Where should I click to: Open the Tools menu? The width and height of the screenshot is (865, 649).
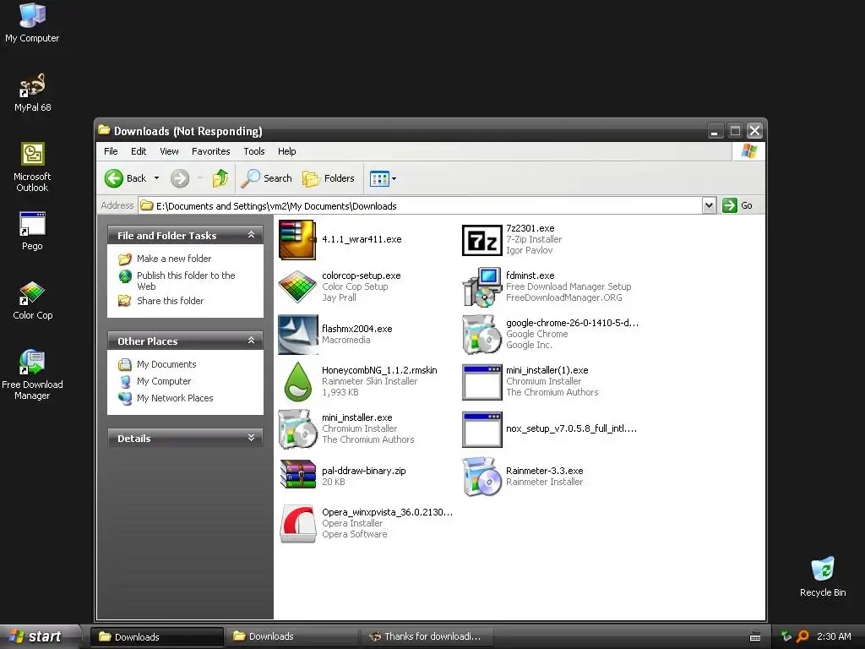pyautogui.click(x=254, y=151)
